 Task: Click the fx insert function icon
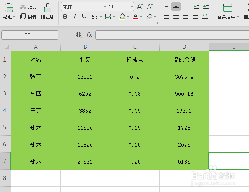(89, 35)
